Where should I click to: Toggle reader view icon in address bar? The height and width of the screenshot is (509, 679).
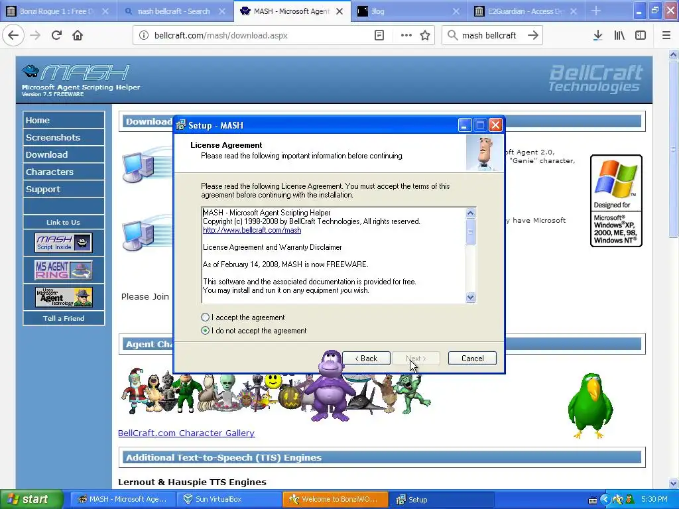point(379,35)
